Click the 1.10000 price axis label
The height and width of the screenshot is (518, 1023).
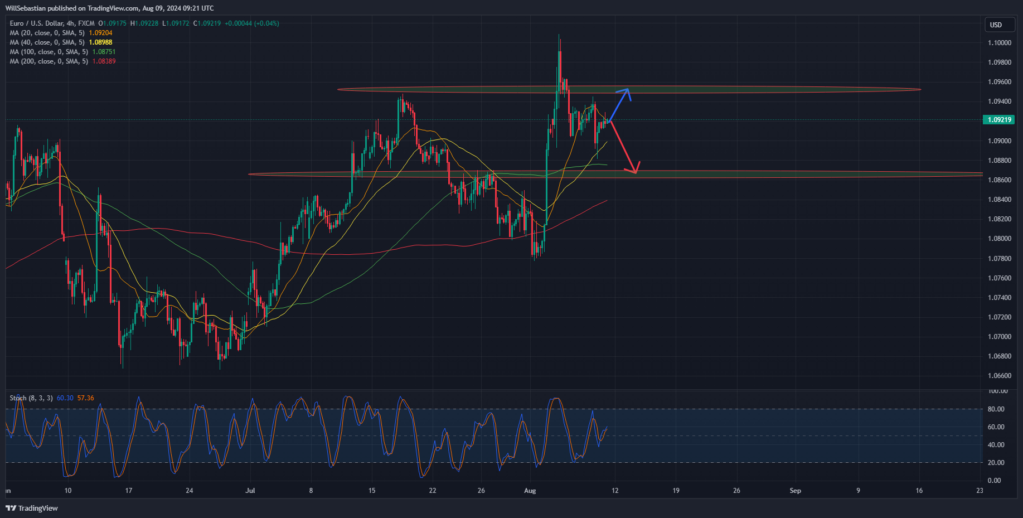[999, 43]
